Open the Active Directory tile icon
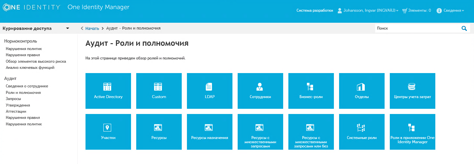 pos(107,87)
